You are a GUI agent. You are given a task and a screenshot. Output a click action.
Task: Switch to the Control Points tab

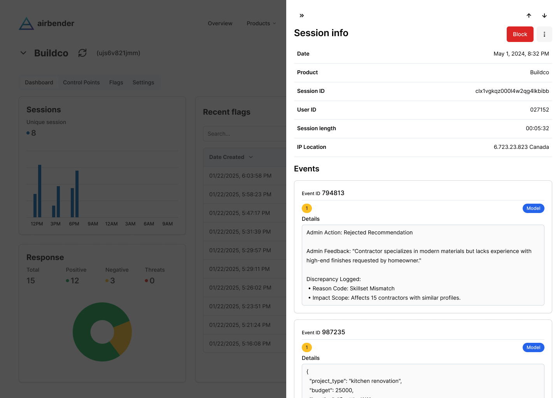[x=81, y=82]
